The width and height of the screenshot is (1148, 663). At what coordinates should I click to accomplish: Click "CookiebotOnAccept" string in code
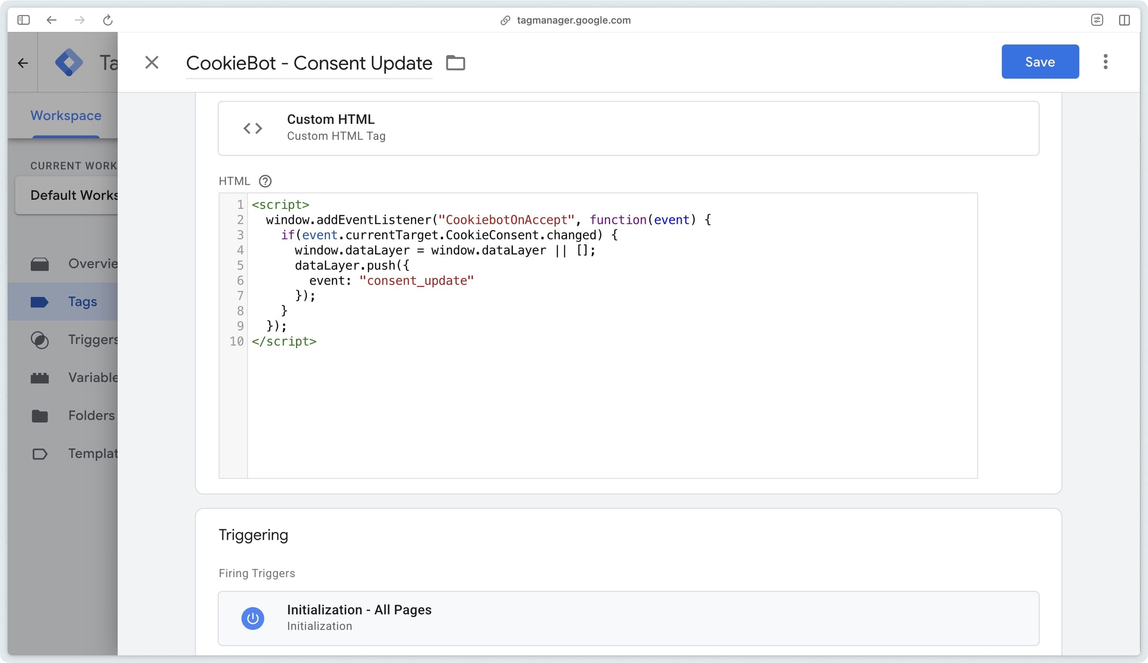(x=506, y=220)
